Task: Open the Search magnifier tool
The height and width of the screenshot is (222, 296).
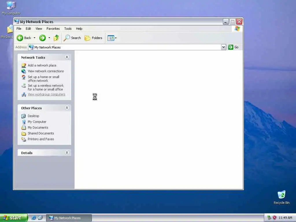Action: 72,38
